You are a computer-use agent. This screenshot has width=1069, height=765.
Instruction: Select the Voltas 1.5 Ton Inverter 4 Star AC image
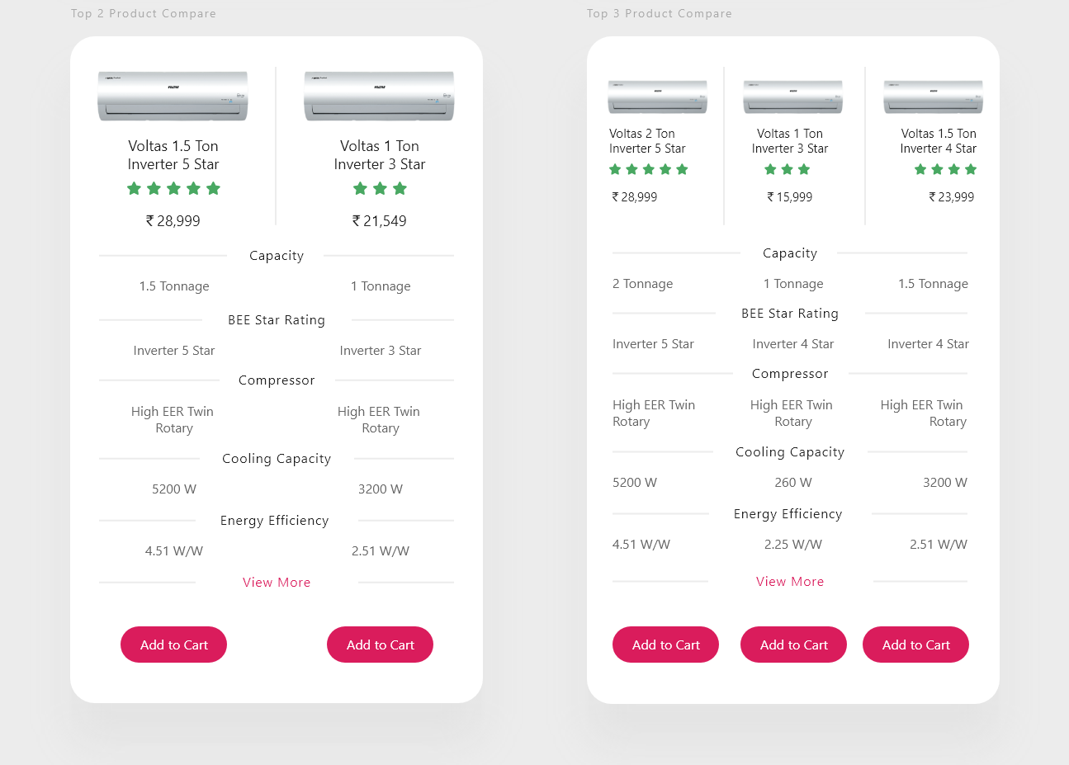(934, 97)
